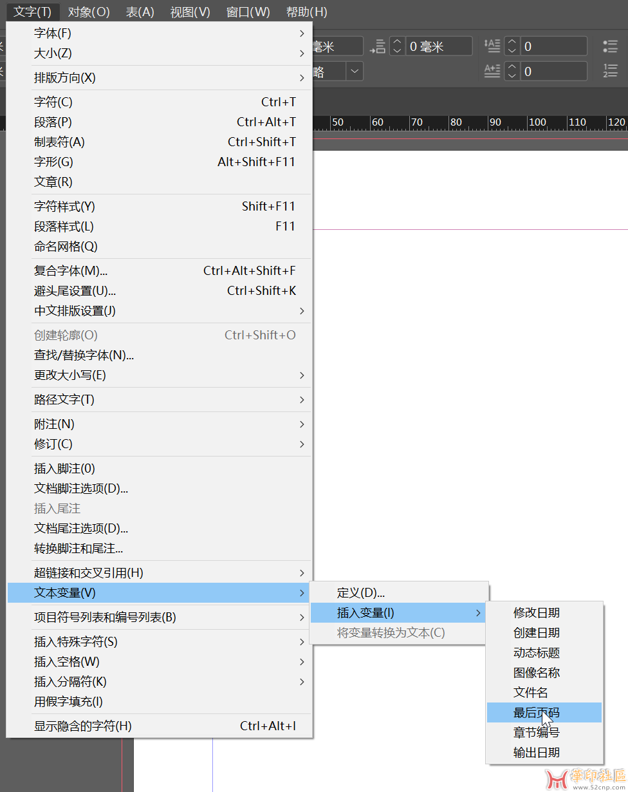Insert the 创建日期 variable
Viewport: 628px width, 792px height.
coord(544,633)
